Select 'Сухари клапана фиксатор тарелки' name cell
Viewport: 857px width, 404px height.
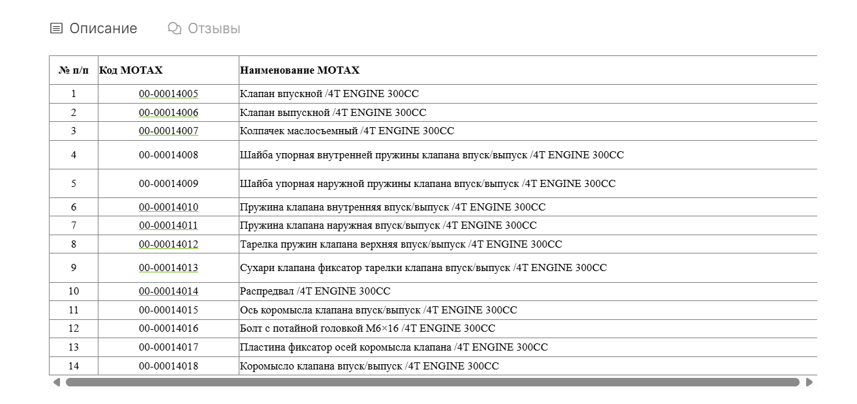[528, 268]
